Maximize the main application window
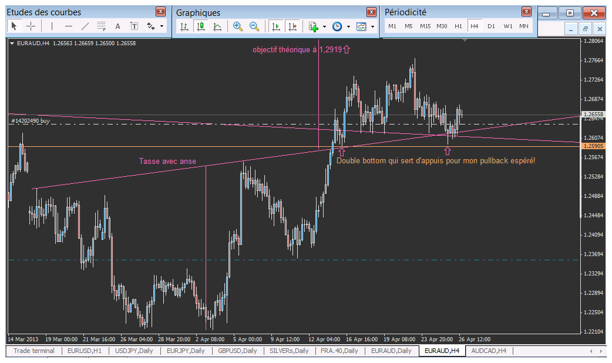This screenshot has height=363, width=612. [x=570, y=13]
